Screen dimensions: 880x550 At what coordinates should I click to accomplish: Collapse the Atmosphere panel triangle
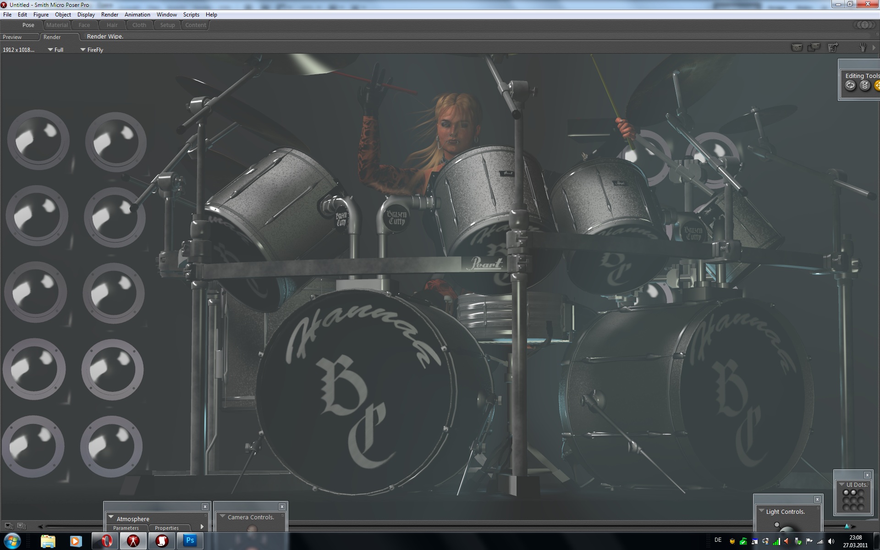[111, 517]
